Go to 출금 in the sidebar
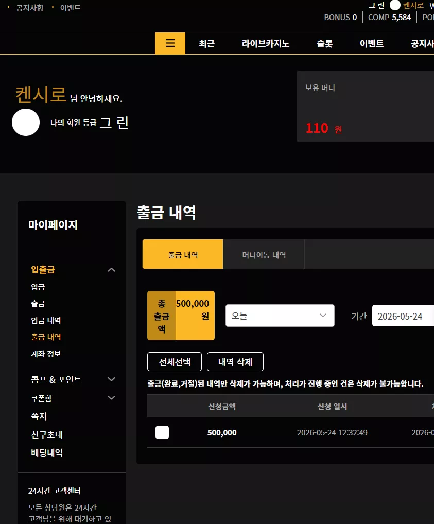Viewport: 434px width, 524px height. 38,304
